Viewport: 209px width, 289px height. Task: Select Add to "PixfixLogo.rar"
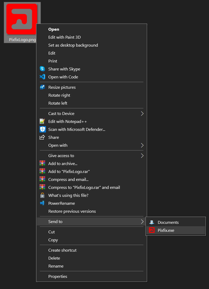pyautogui.click(x=92, y=171)
